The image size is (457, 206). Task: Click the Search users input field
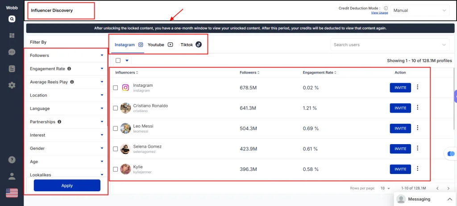(386, 45)
